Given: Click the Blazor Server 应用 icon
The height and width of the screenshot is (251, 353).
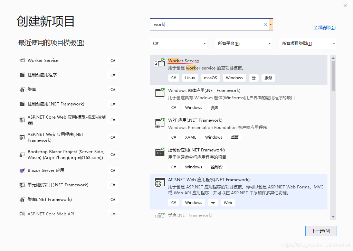Looking at the screenshot, I should click(x=22, y=170).
